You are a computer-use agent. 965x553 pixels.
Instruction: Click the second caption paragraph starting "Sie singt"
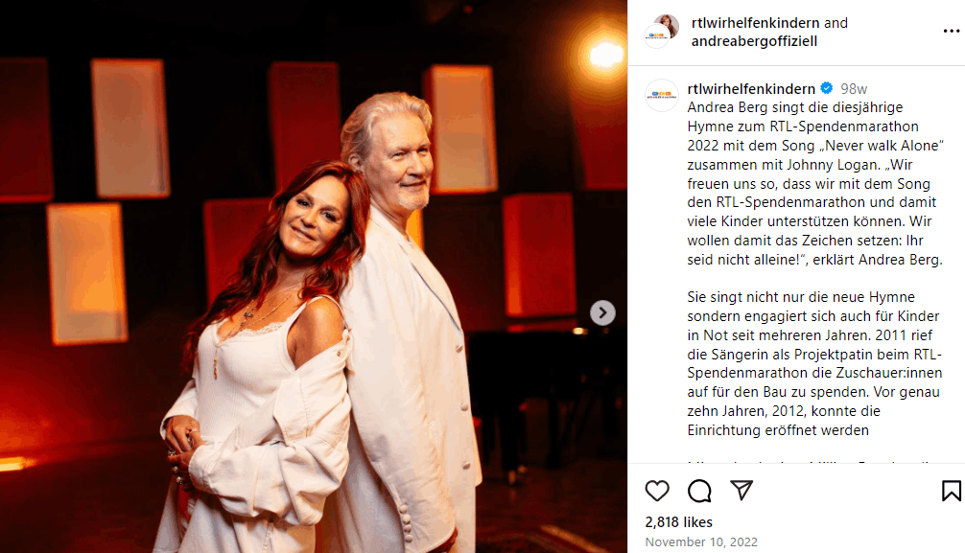(814, 363)
